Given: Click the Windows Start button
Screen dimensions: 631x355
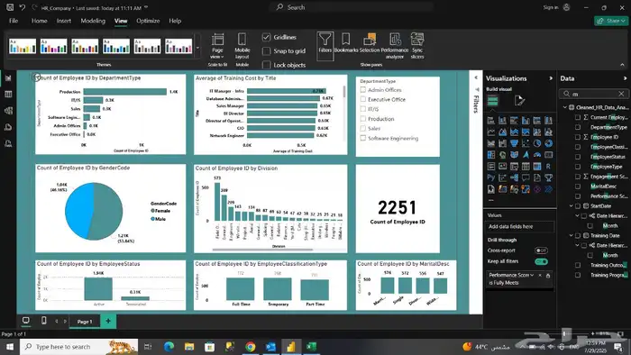Looking at the screenshot, I should pyautogui.click(x=10, y=346).
